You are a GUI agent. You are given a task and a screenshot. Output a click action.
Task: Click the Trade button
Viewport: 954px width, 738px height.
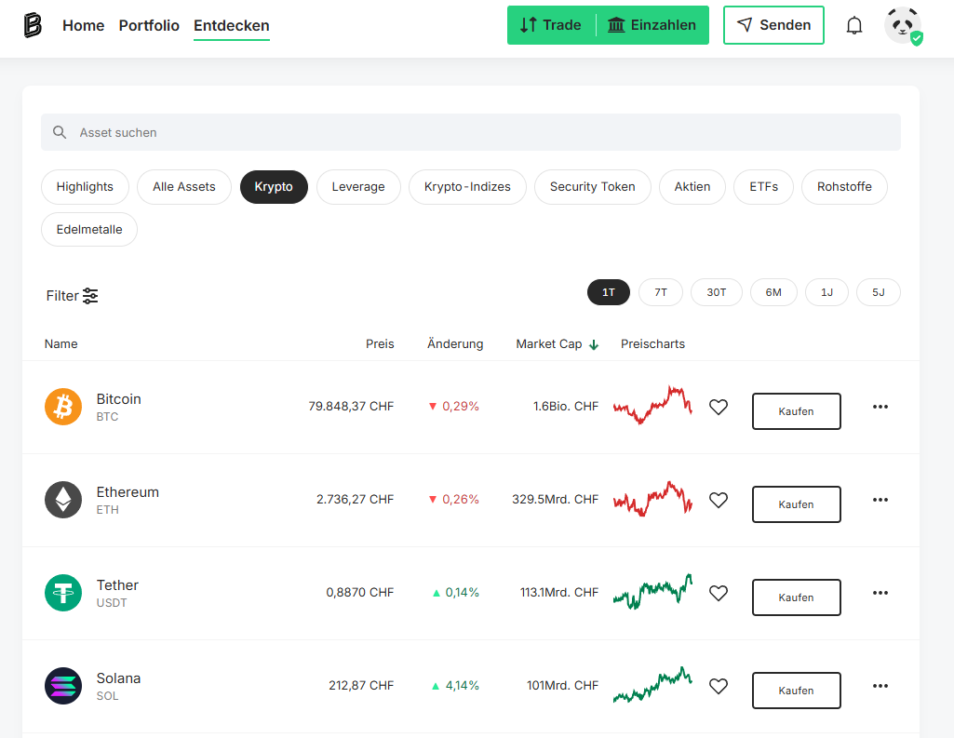coord(551,25)
